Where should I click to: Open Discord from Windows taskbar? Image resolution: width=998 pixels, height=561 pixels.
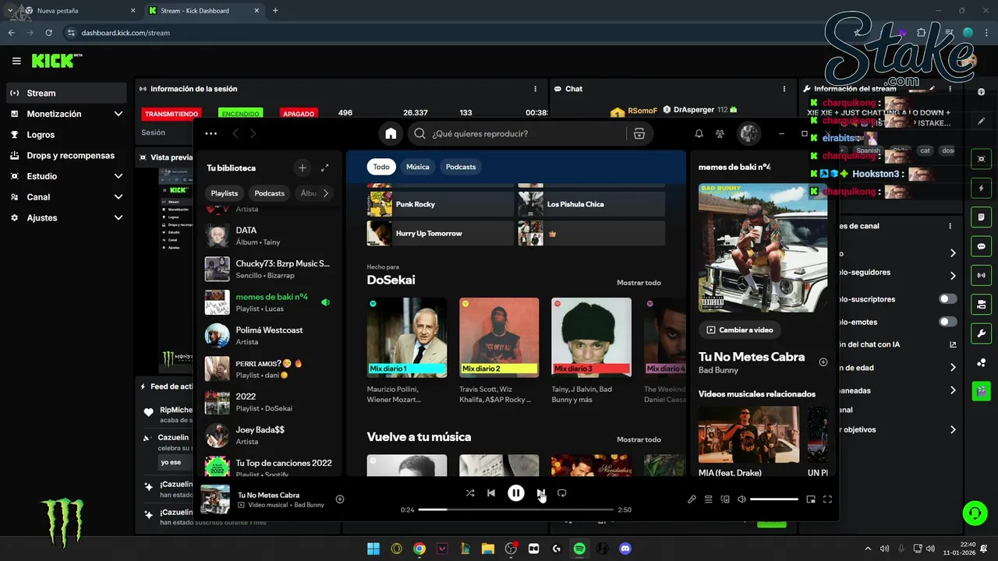pyautogui.click(x=625, y=549)
